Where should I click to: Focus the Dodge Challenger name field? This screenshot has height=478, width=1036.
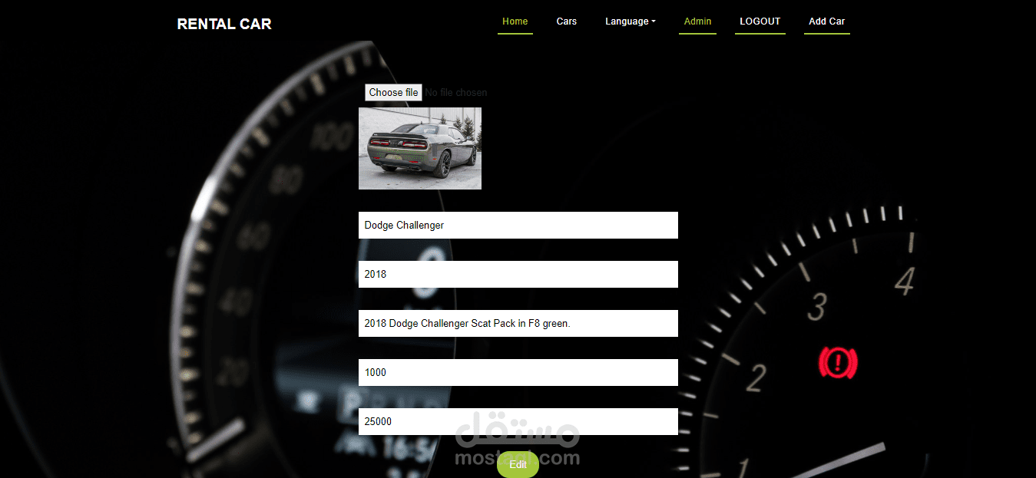click(x=518, y=225)
